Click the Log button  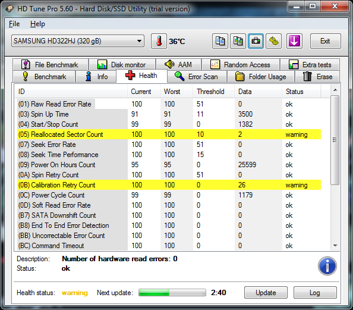point(315,292)
